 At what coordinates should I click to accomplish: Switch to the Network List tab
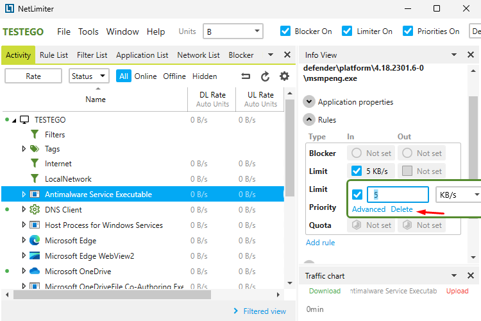click(x=198, y=55)
